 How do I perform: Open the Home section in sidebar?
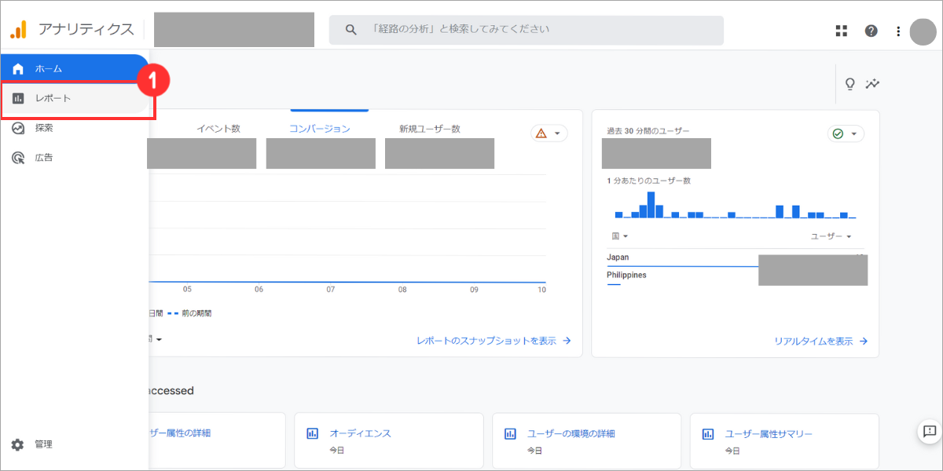point(75,68)
